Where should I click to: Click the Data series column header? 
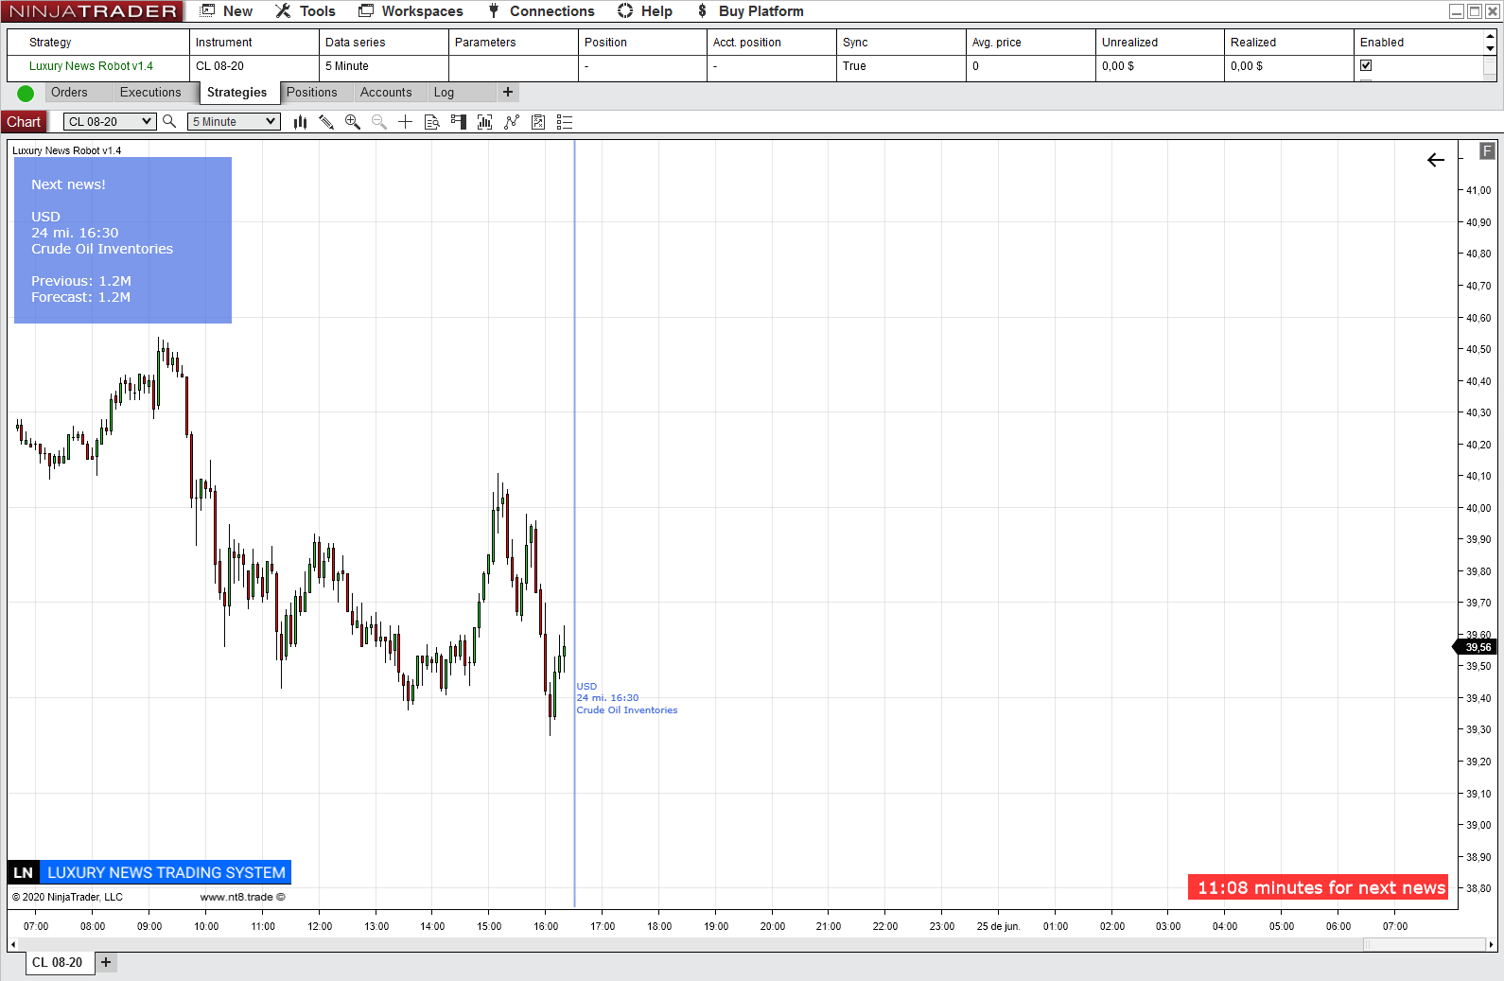point(384,43)
